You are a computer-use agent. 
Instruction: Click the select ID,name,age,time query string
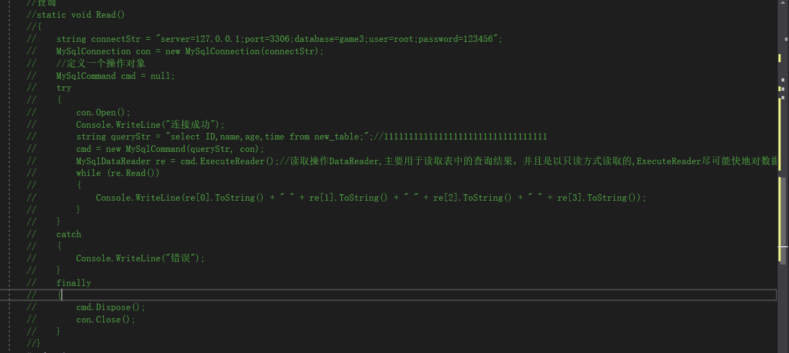pyautogui.click(x=266, y=137)
